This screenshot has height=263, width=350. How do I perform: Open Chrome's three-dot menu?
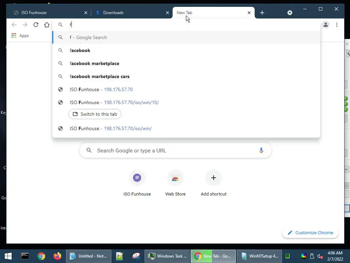point(337,25)
